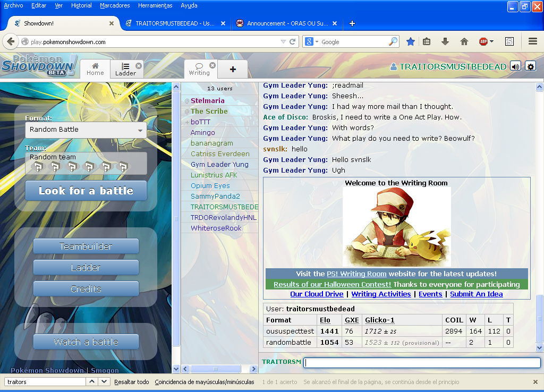Toggle Resaltar todo in find bar
Screen dimensions: 544x392
click(131, 382)
